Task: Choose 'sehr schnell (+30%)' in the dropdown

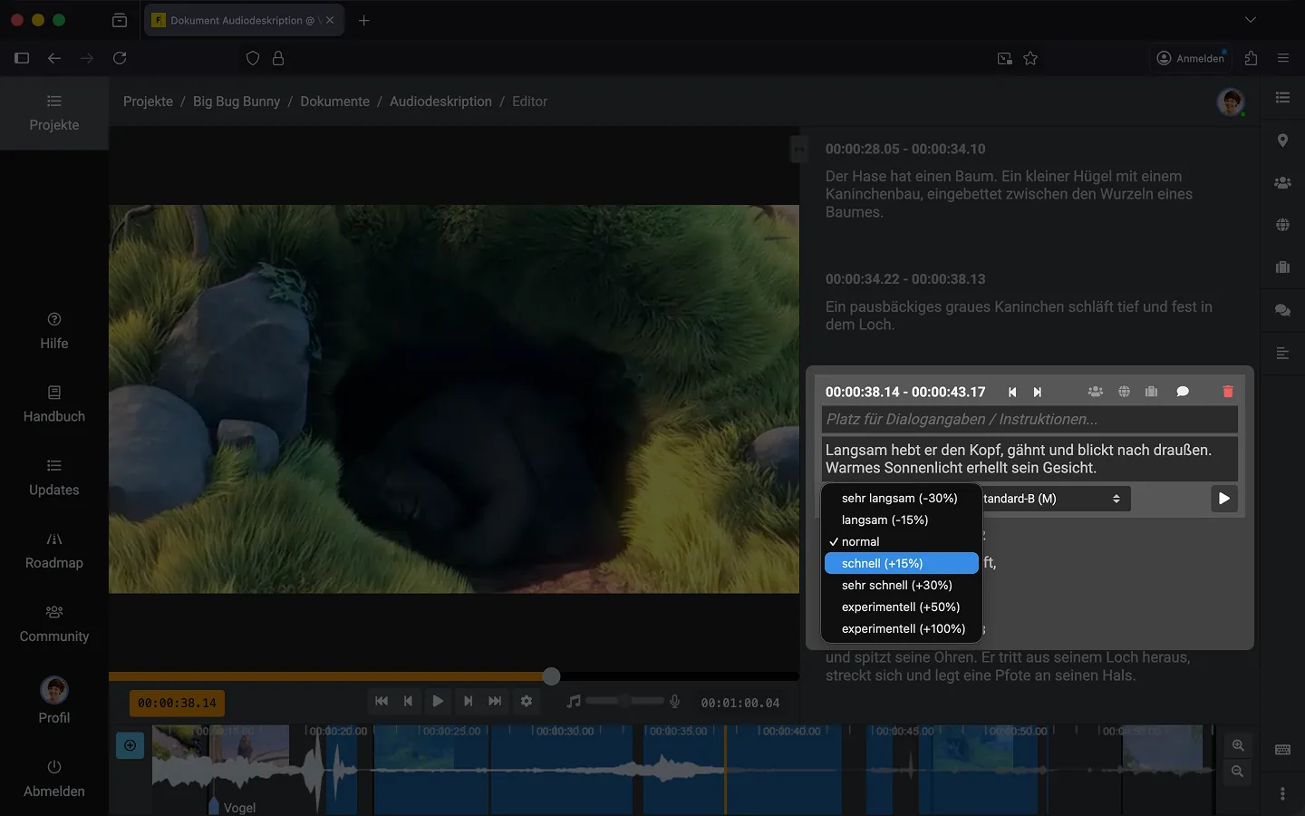Action: [x=896, y=585]
